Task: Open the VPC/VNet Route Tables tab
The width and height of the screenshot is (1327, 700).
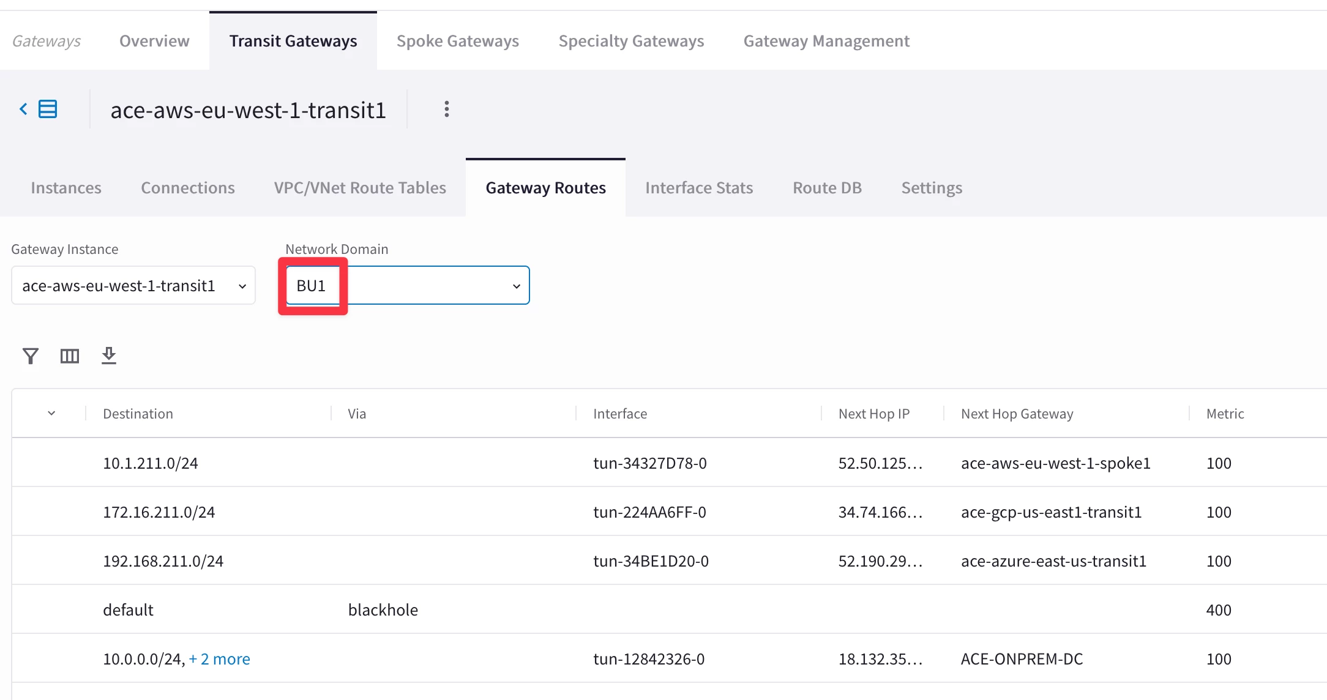Action: (x=360, y=188)
